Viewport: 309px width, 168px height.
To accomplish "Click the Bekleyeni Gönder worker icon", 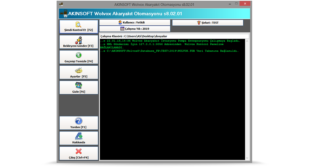I will click(79, 40).
